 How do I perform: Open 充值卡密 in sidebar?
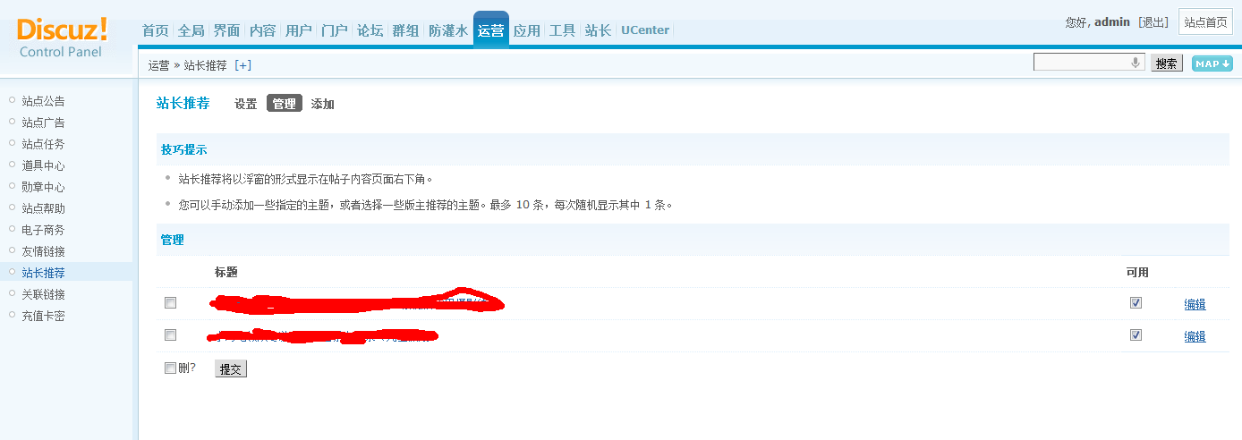point(43,316)
